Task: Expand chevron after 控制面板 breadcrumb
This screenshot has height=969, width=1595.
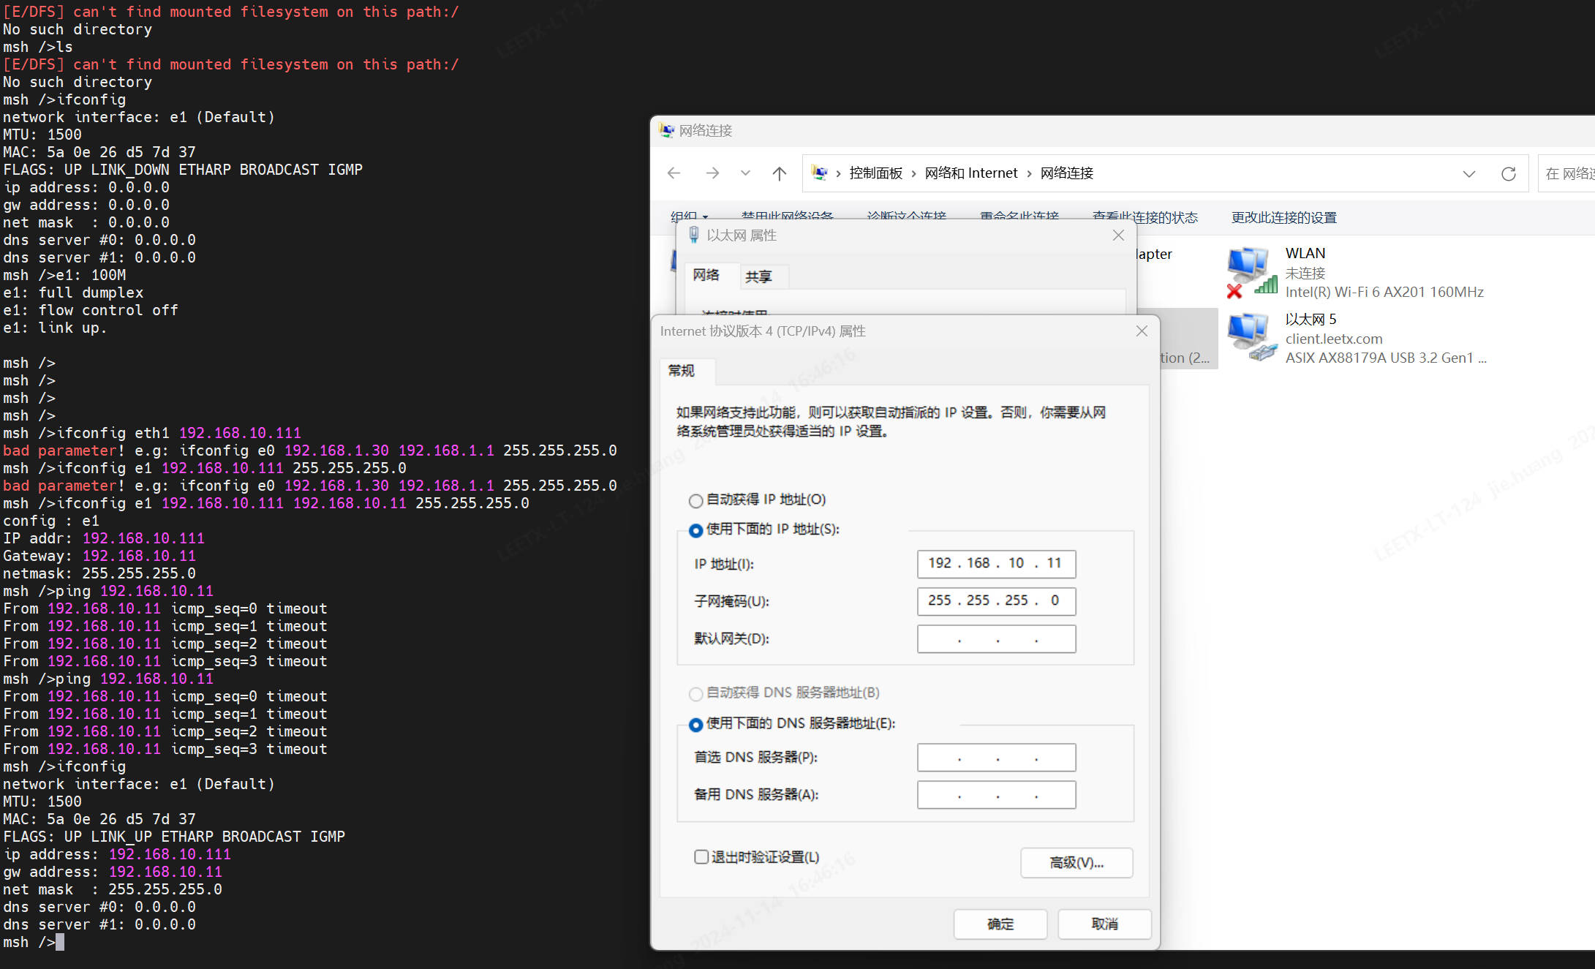Action: [913, 173]
